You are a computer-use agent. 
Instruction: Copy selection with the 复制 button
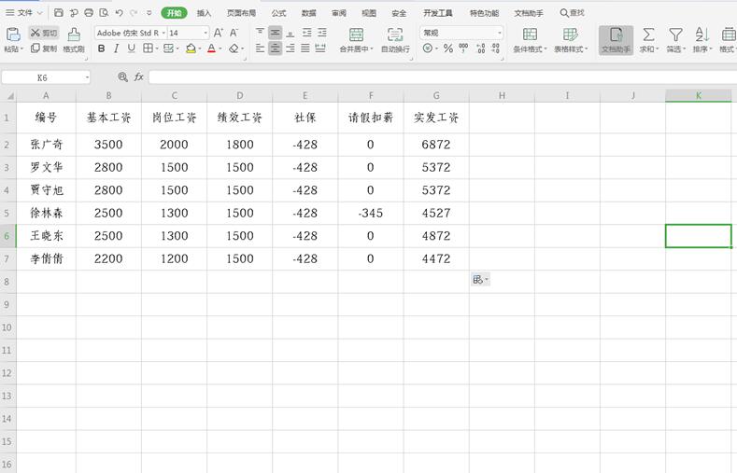[44, 49]
